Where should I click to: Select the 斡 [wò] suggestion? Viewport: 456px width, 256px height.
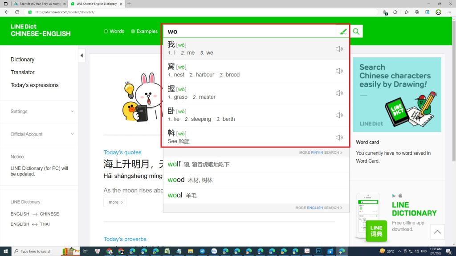click(x=256, y=137)
